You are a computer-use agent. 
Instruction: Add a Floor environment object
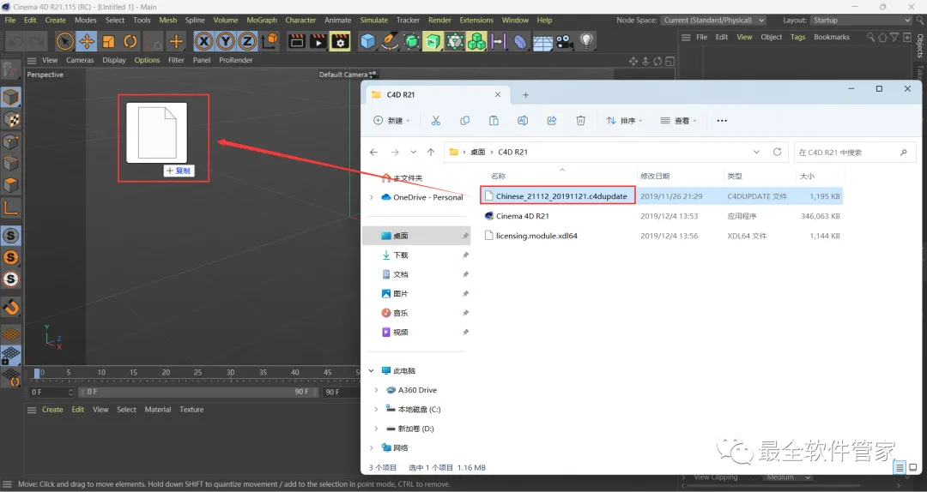(542, 41)
